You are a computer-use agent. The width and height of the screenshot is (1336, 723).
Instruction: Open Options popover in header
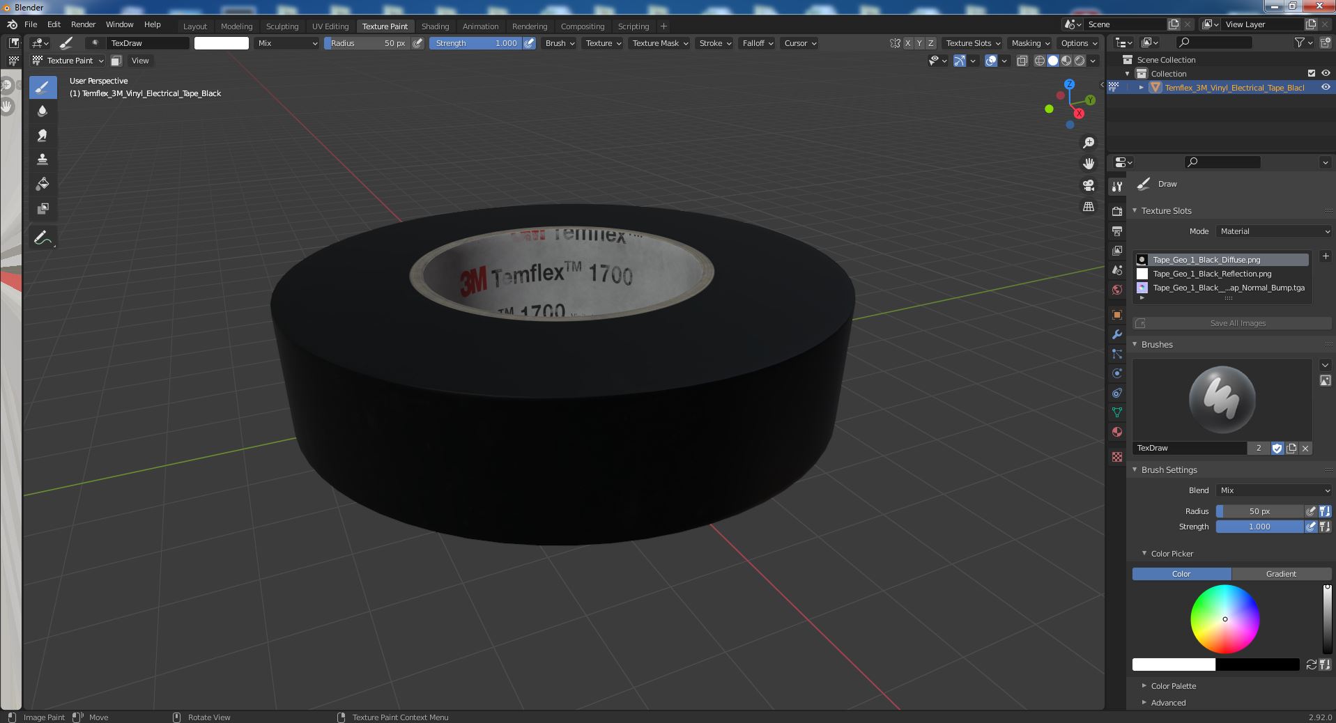pyautogui.click(x=1078, y=43)
